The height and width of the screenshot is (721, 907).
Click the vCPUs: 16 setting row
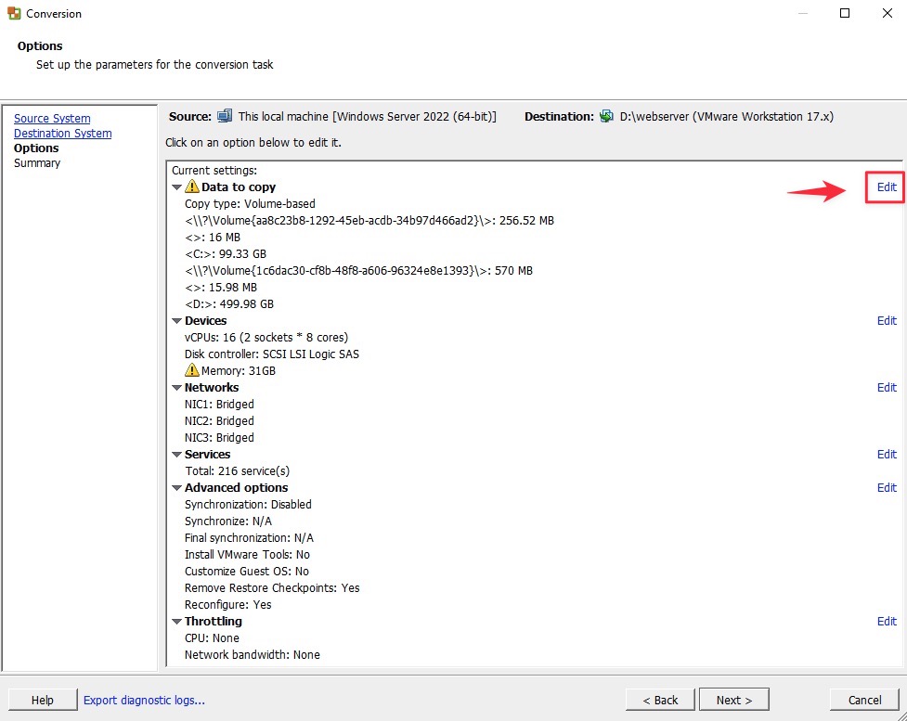point(266,337)
